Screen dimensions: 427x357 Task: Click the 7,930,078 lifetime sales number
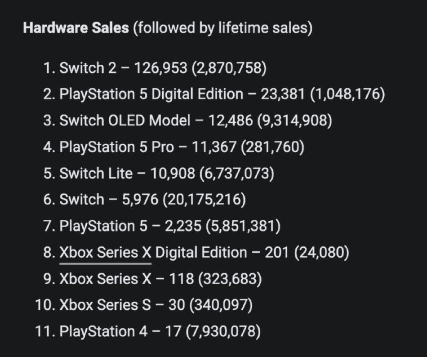point(222,332)
